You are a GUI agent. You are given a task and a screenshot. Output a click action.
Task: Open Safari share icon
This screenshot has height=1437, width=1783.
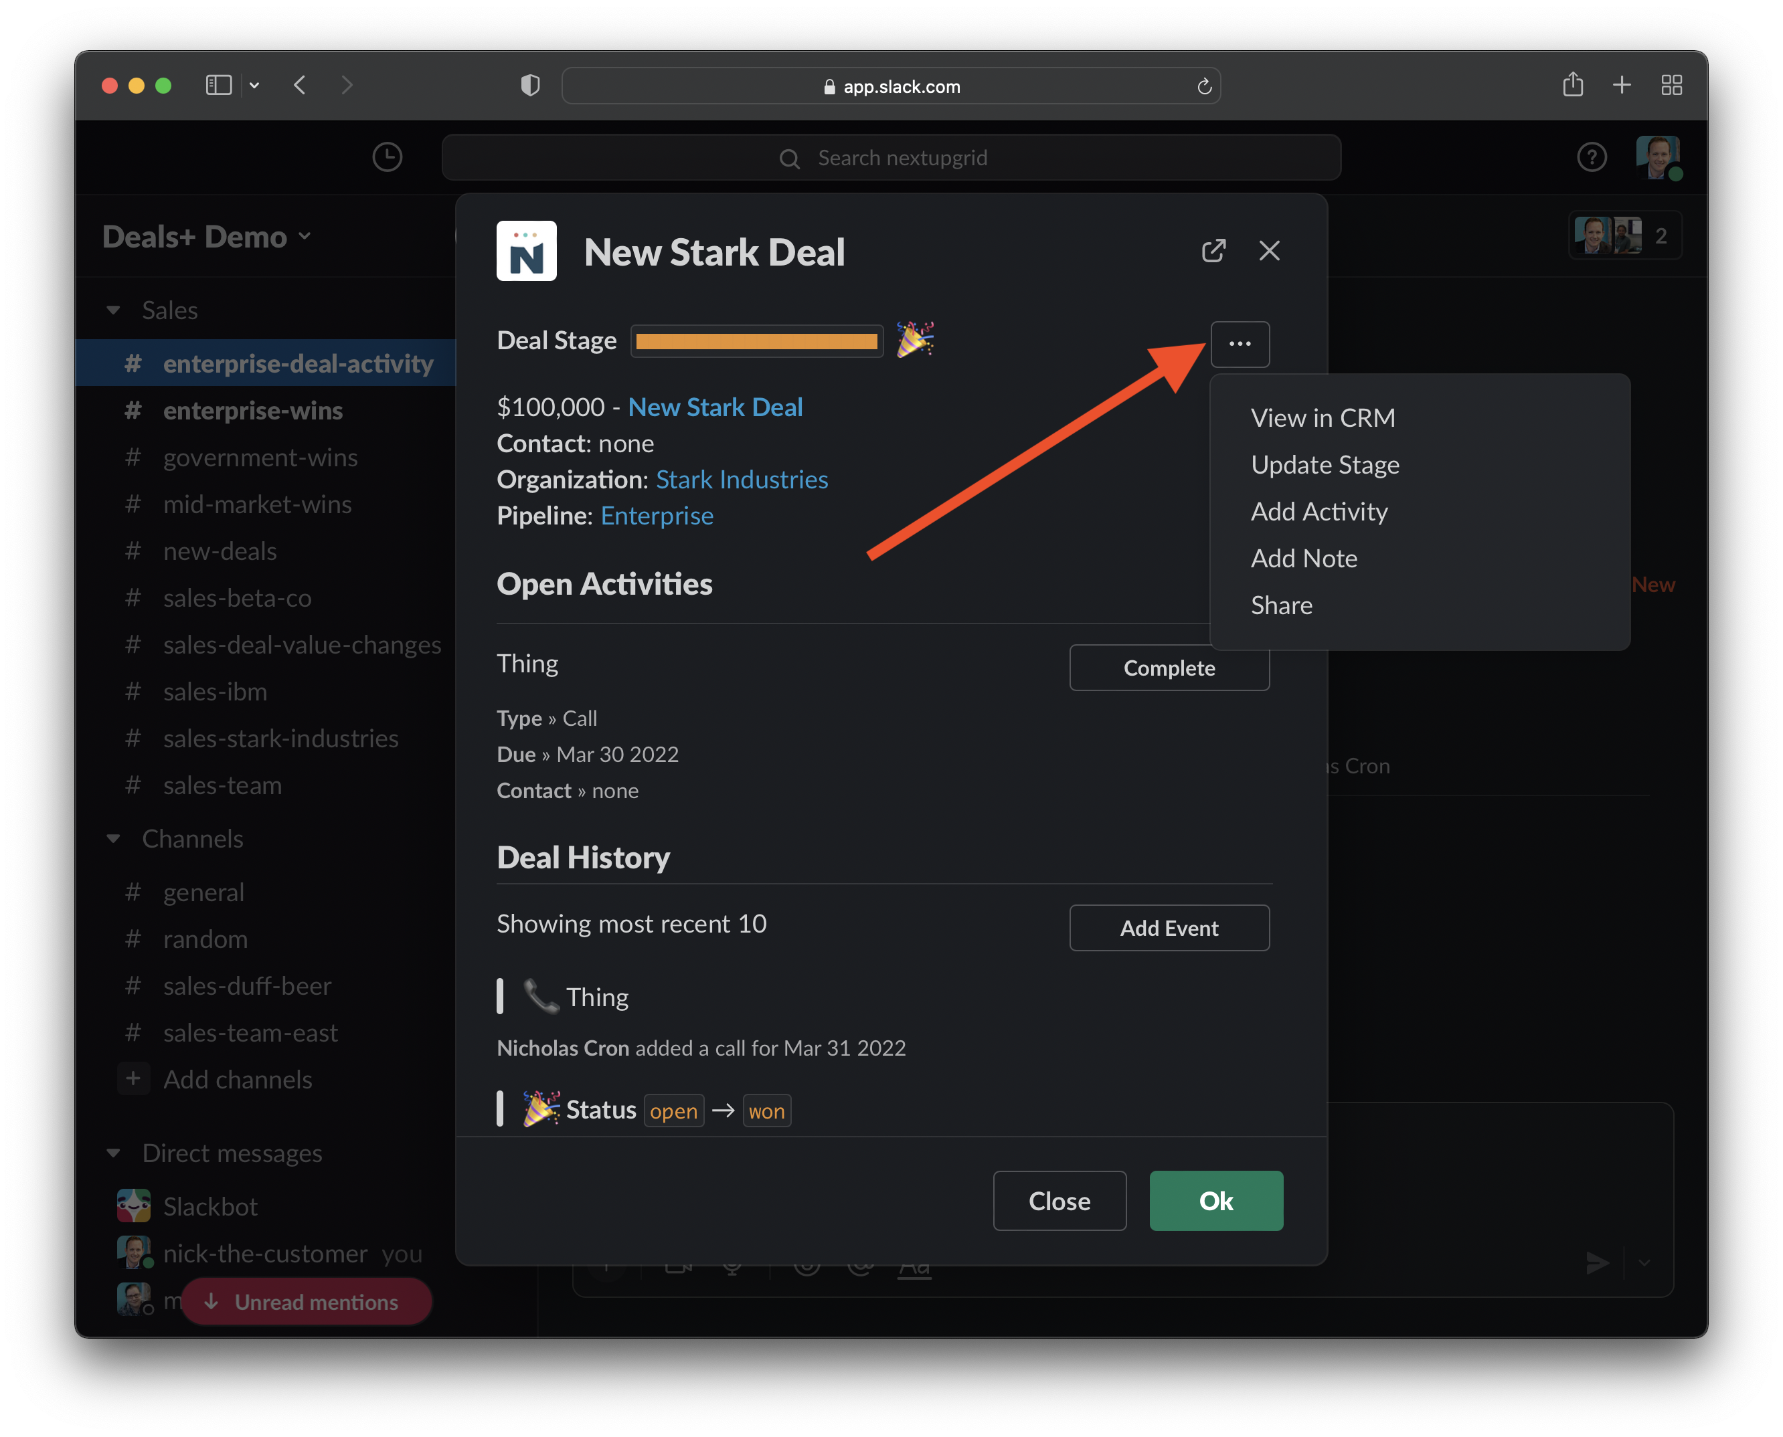(x=1573, y=84)
